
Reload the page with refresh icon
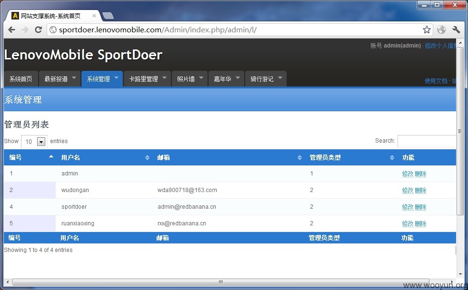tap(38, 29)
